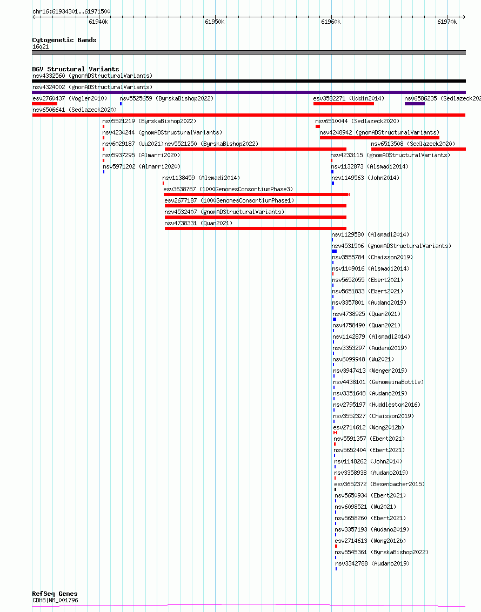
Task: Open the nsv4438101 (GenomeinaBottle) variant
Action: (378, 381)
